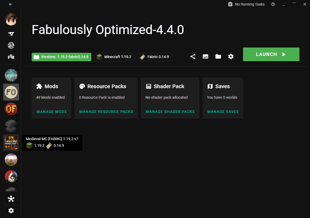Click the Minecraft 1.19.2 version chip
The height and width of the screenshot is (218, 310).
pyautogui.click(x=115, y=57)
